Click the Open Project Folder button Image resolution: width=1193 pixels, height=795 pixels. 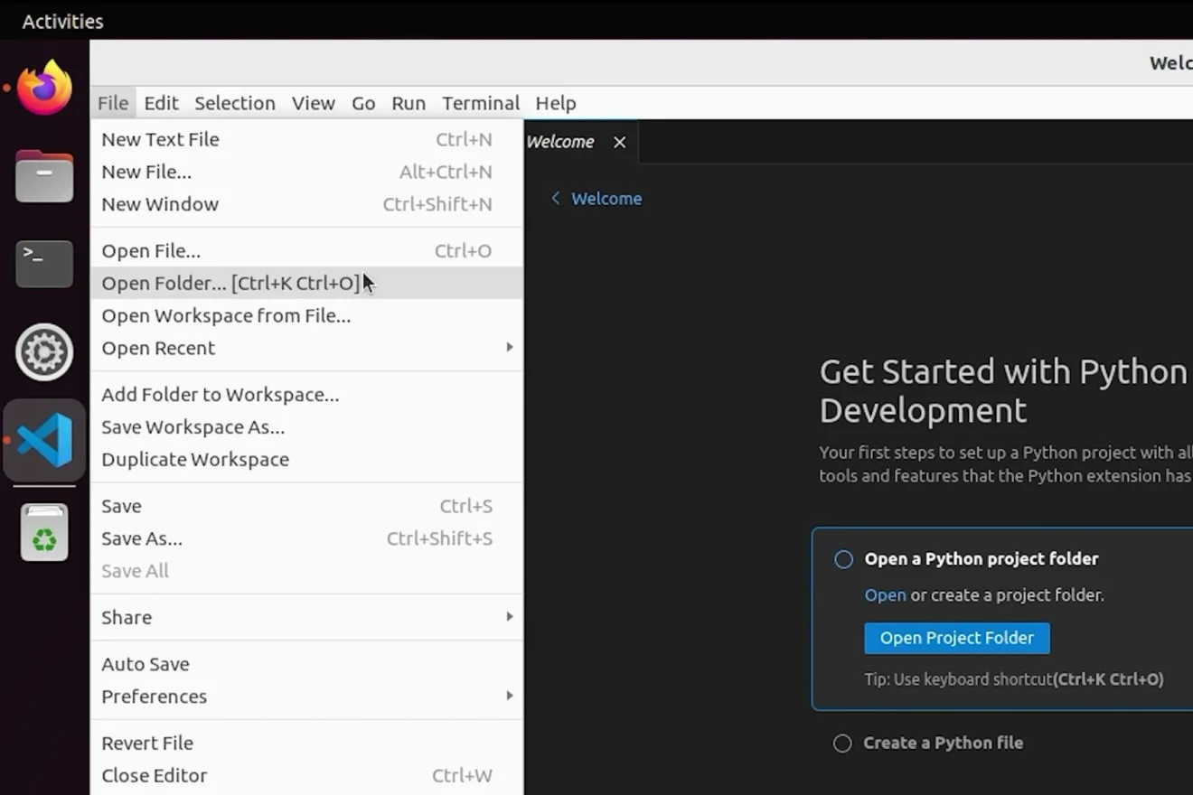957,638
